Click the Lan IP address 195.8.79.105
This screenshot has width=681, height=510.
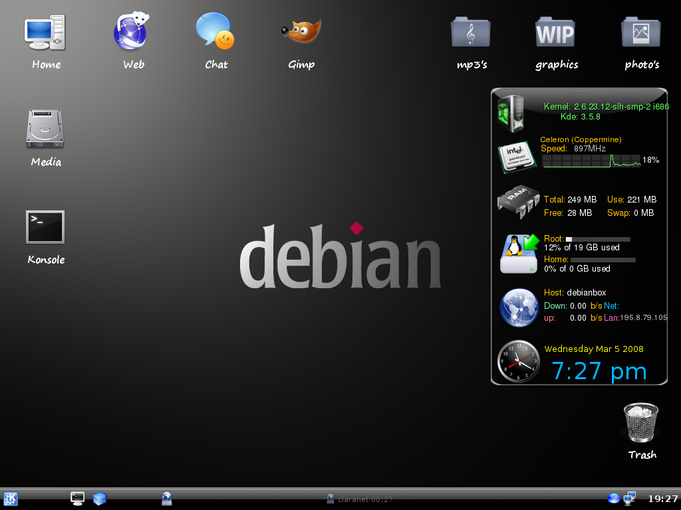[x=643, y=318]
